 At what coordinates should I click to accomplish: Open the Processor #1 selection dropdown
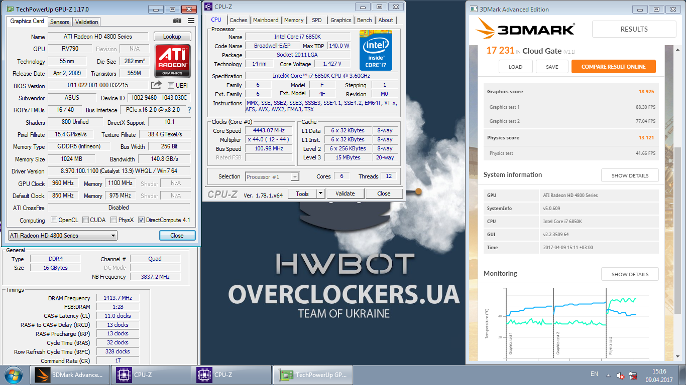point(272,176)
